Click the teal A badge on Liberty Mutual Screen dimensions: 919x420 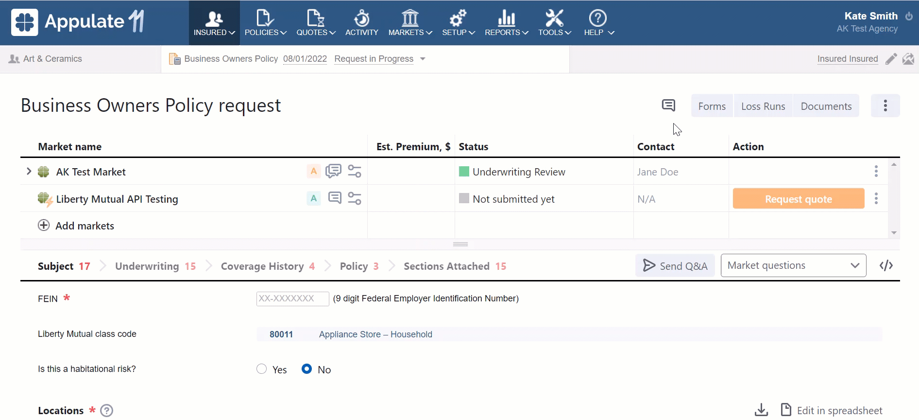314,198
